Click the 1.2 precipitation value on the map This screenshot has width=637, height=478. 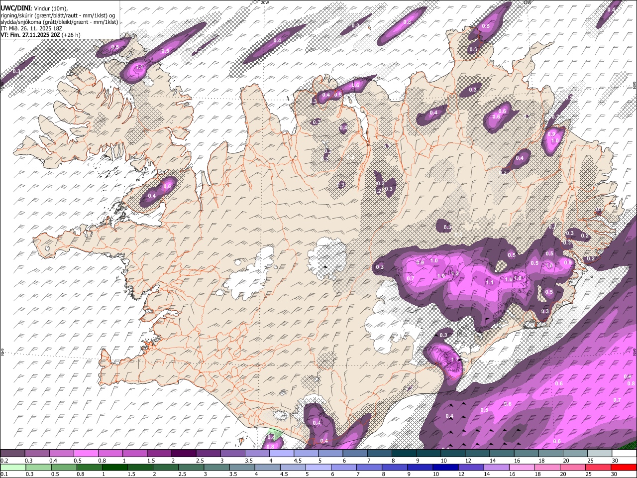455,273
